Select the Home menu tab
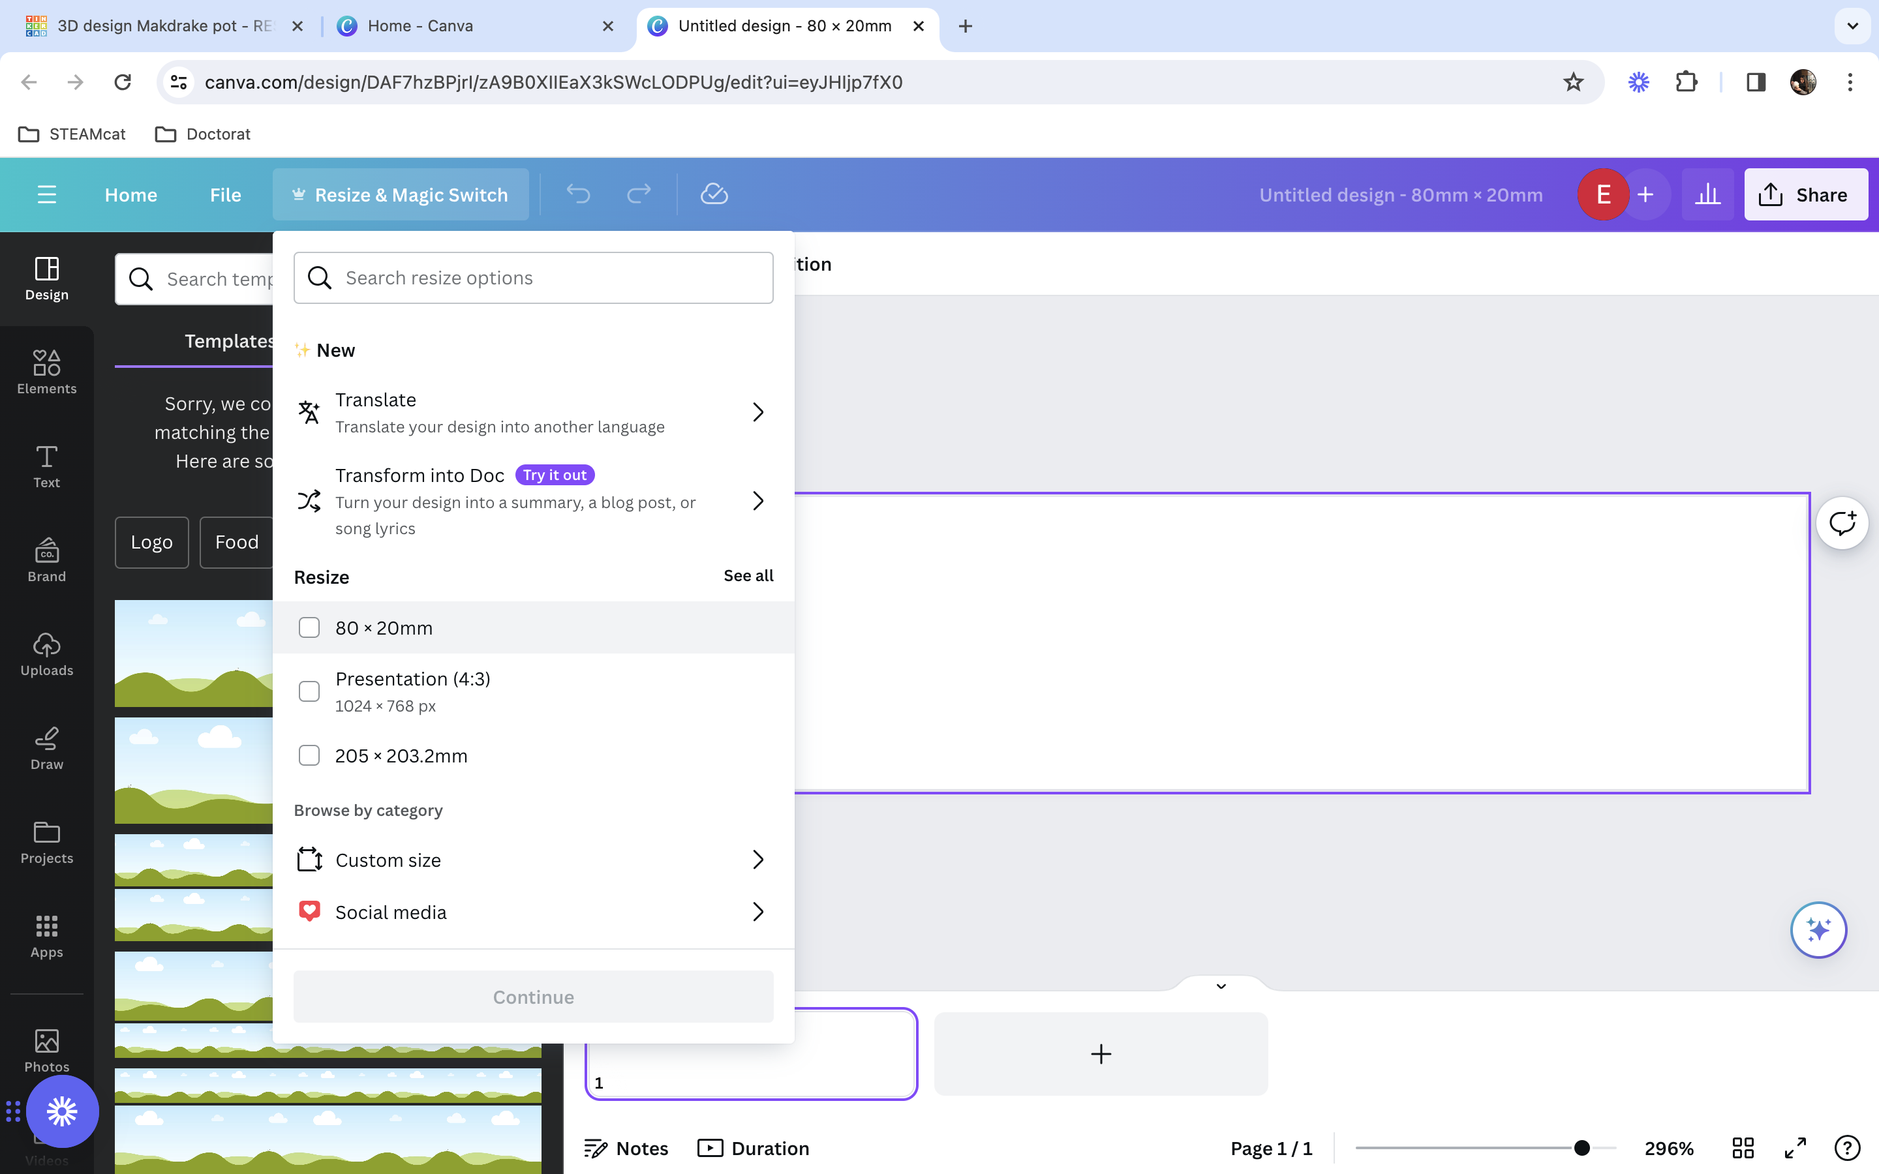Image resolution: width=1879 pixels, height=1174 pixels. coord(130,194)
